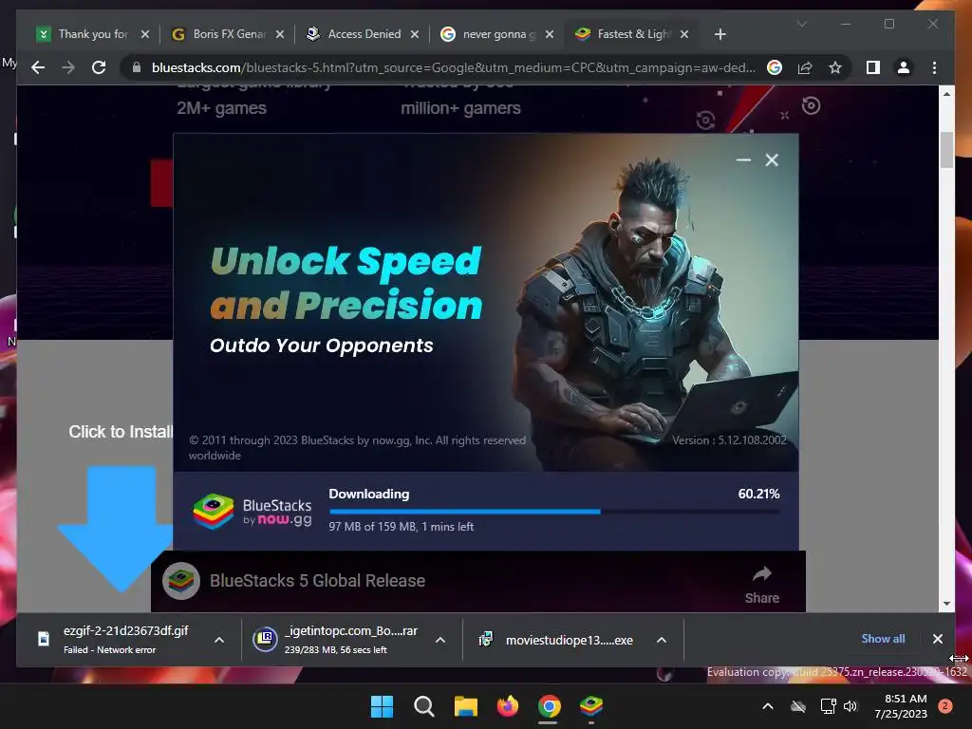This screenshot has height=729, width=972.
Task: Open Chrome three-dot menu
Action: pyautogui.click(x=934, y=67)
